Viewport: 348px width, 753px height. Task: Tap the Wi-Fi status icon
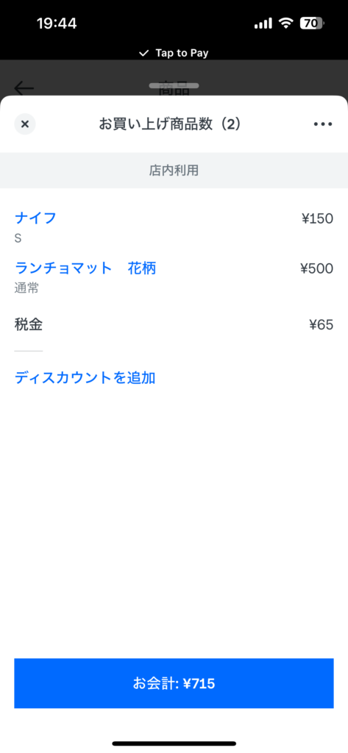pos(286,23)
